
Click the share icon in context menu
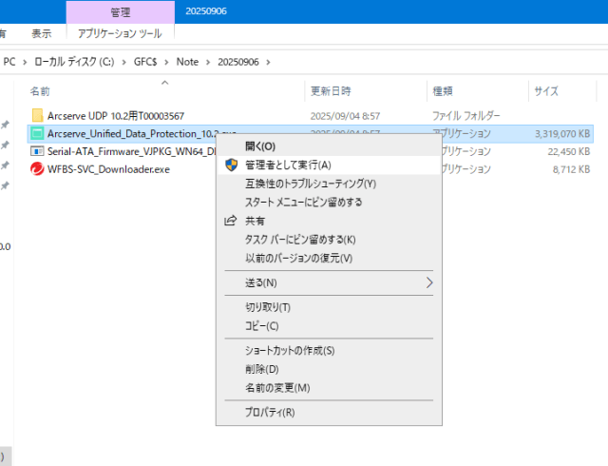point(230,221)
